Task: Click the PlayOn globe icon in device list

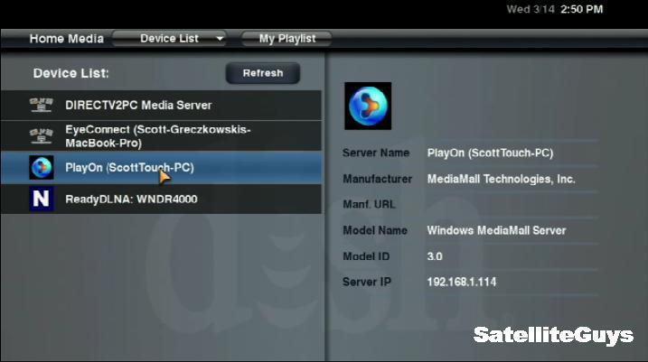Action: click(42, 167)
